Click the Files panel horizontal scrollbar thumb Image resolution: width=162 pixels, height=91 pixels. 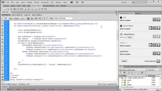pos(127,87)
